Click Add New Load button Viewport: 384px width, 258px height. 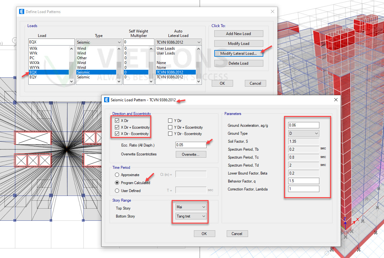tap(238, 34)
